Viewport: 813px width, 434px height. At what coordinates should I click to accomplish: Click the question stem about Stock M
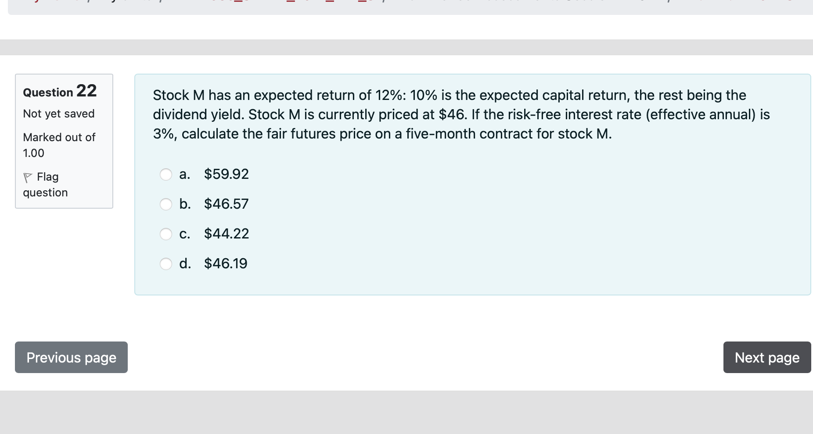pos(439,114)
